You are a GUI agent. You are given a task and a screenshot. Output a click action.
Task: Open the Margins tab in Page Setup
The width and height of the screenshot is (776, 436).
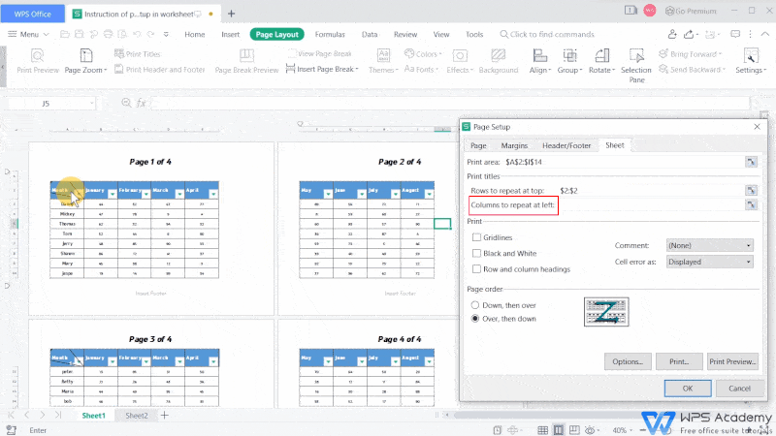click(x=514, y=145)
